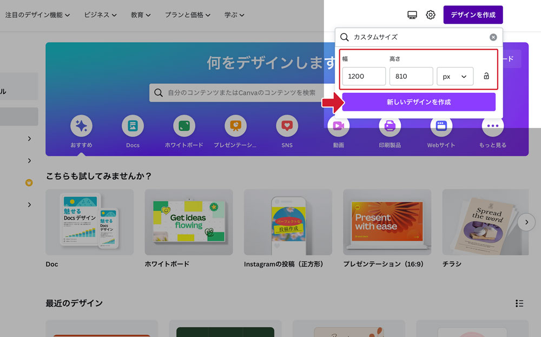The height and width of the screenshot is (337, 541).
Task: Select the ホワイトボード whiteboard icon
Action: [x=184, y=126]
